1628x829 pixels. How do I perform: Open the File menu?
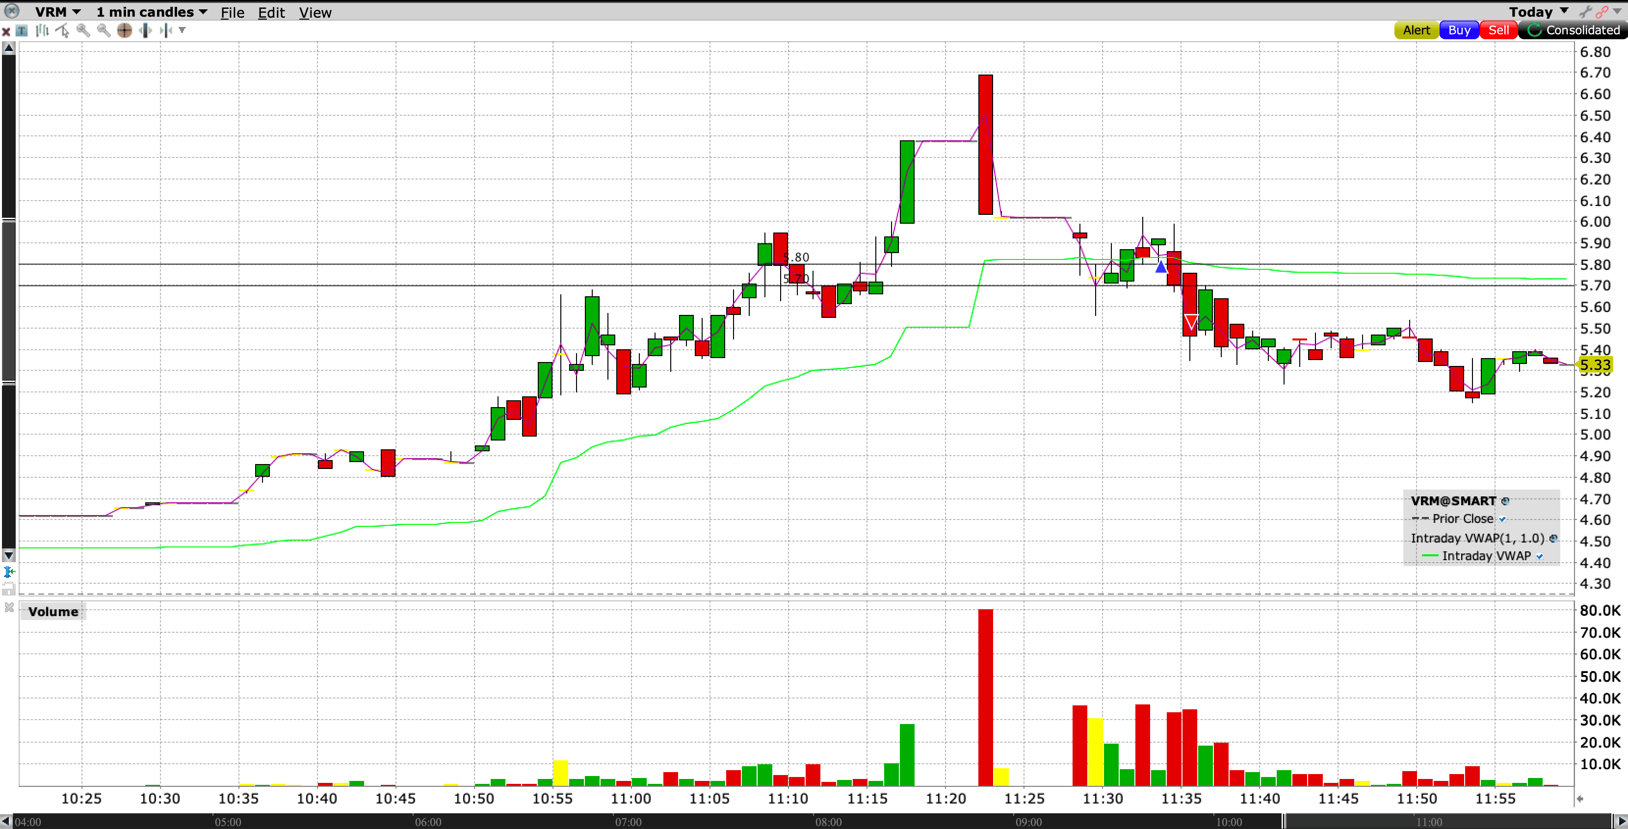pyautogui.click(x=232, y=13)
